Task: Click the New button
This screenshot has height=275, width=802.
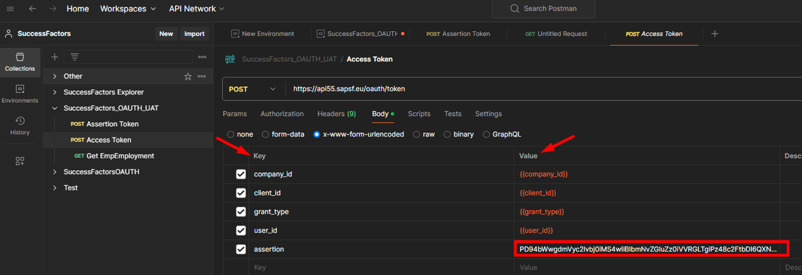Action: 166,34
